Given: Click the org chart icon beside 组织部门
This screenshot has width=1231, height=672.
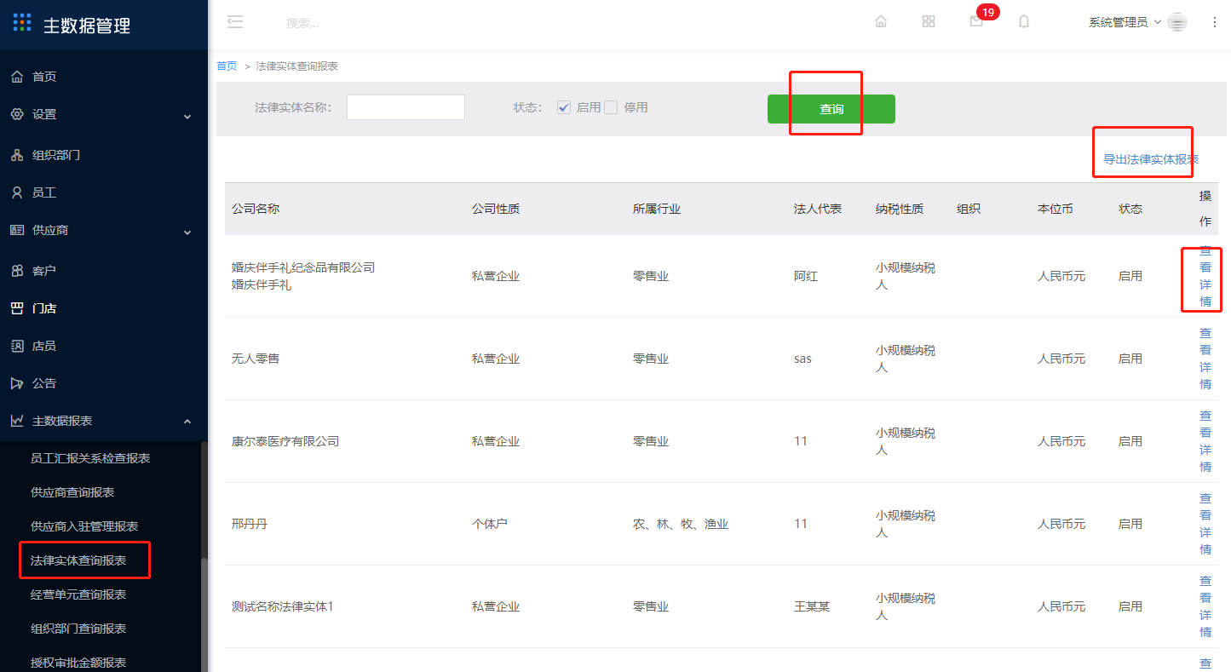Looking at the screenshot, I should (x=17, y=155).
